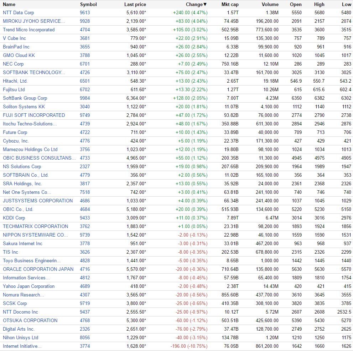The image size is (353, 351).
Task: Open Fujitsu Ltd link
Action: pos(14,89)
